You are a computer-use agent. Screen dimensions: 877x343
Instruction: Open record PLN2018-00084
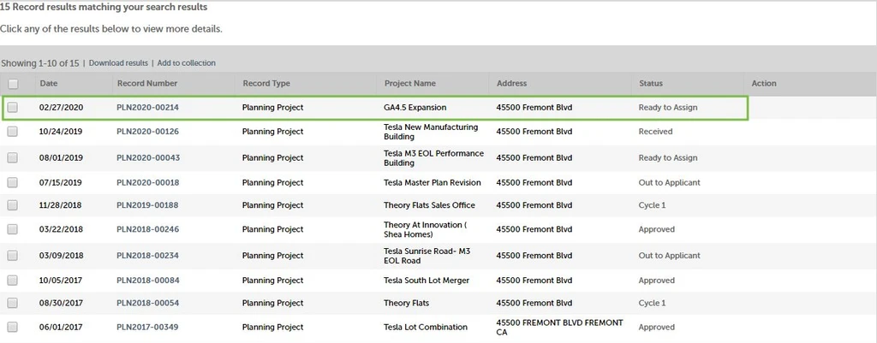pyautogui.click(x=147, y=280)
